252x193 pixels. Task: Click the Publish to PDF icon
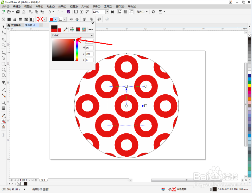[x=87, y=12]
